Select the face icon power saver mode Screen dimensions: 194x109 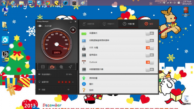(43, 67)
